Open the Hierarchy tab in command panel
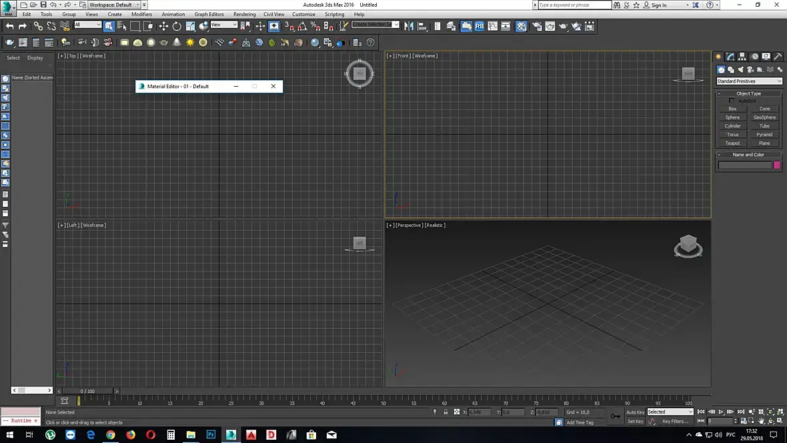Image resolution: width=787 pixels, height=443 pixels. pyautogui.click(x=742, y=57)
